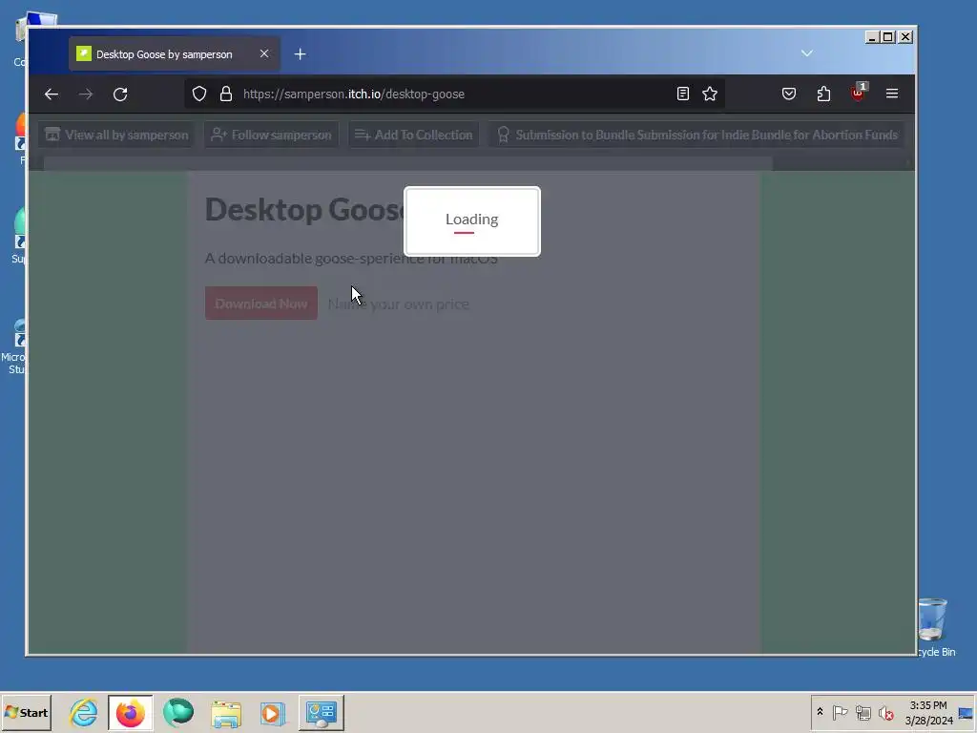
Task: Click Add To Collection button
Action: click(x=413, y=135)
